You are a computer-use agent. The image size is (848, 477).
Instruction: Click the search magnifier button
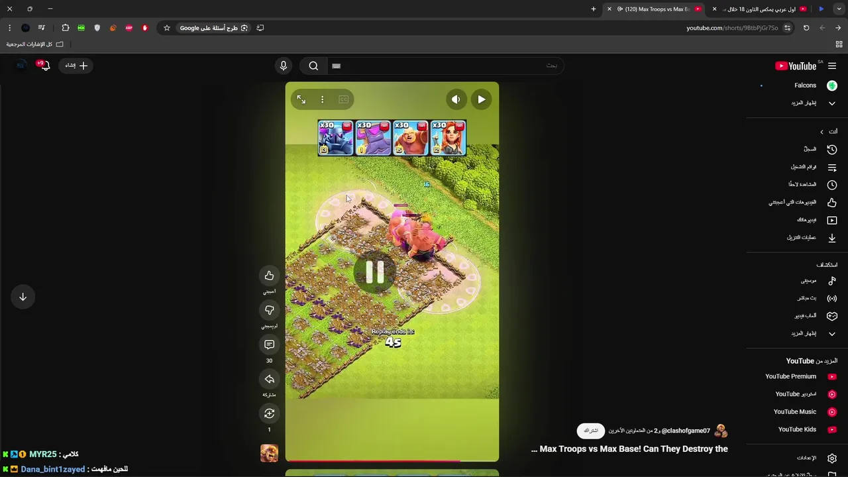click(x=313, y=66)
